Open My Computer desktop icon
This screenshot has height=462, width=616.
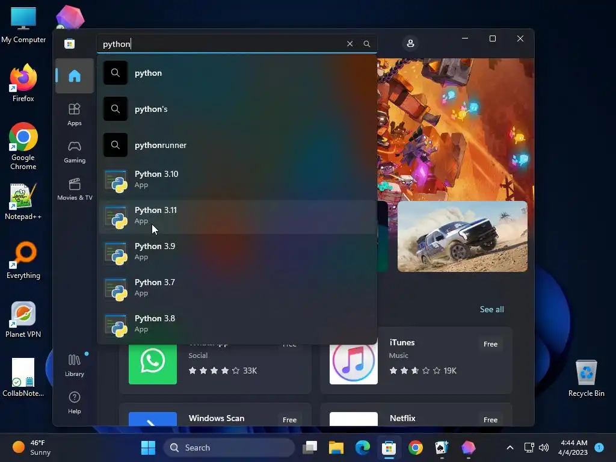tap(23, 25)
